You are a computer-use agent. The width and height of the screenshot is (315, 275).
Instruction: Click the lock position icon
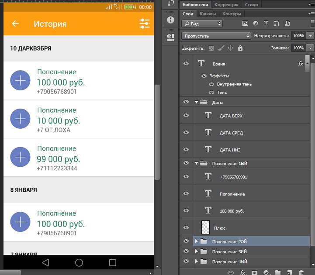tap(231, 48)
